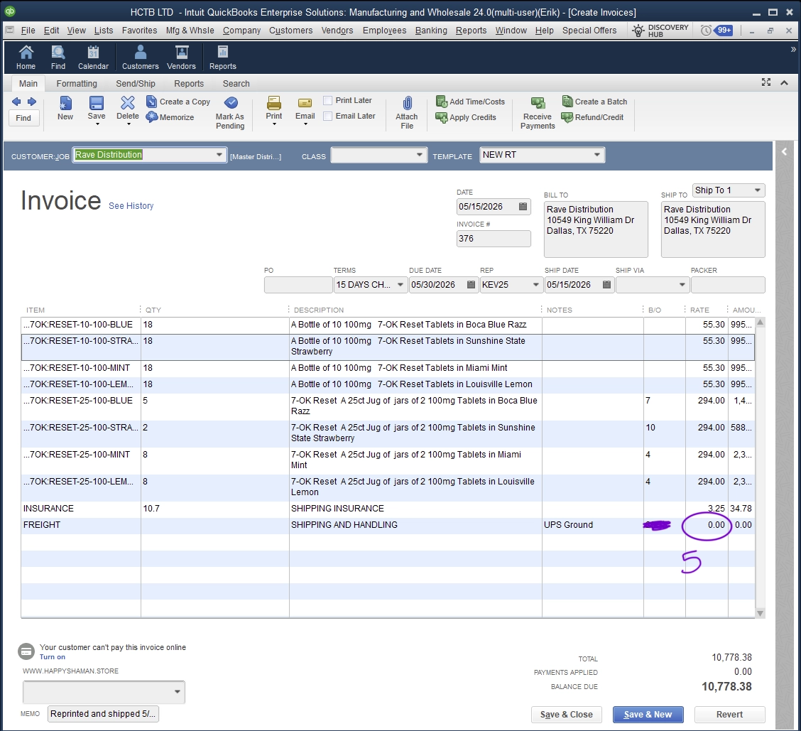Image resolution: width=801 pixels, height=731 pixels.
Task: Click the Receive Payments icon
Action: pos(538,103)
